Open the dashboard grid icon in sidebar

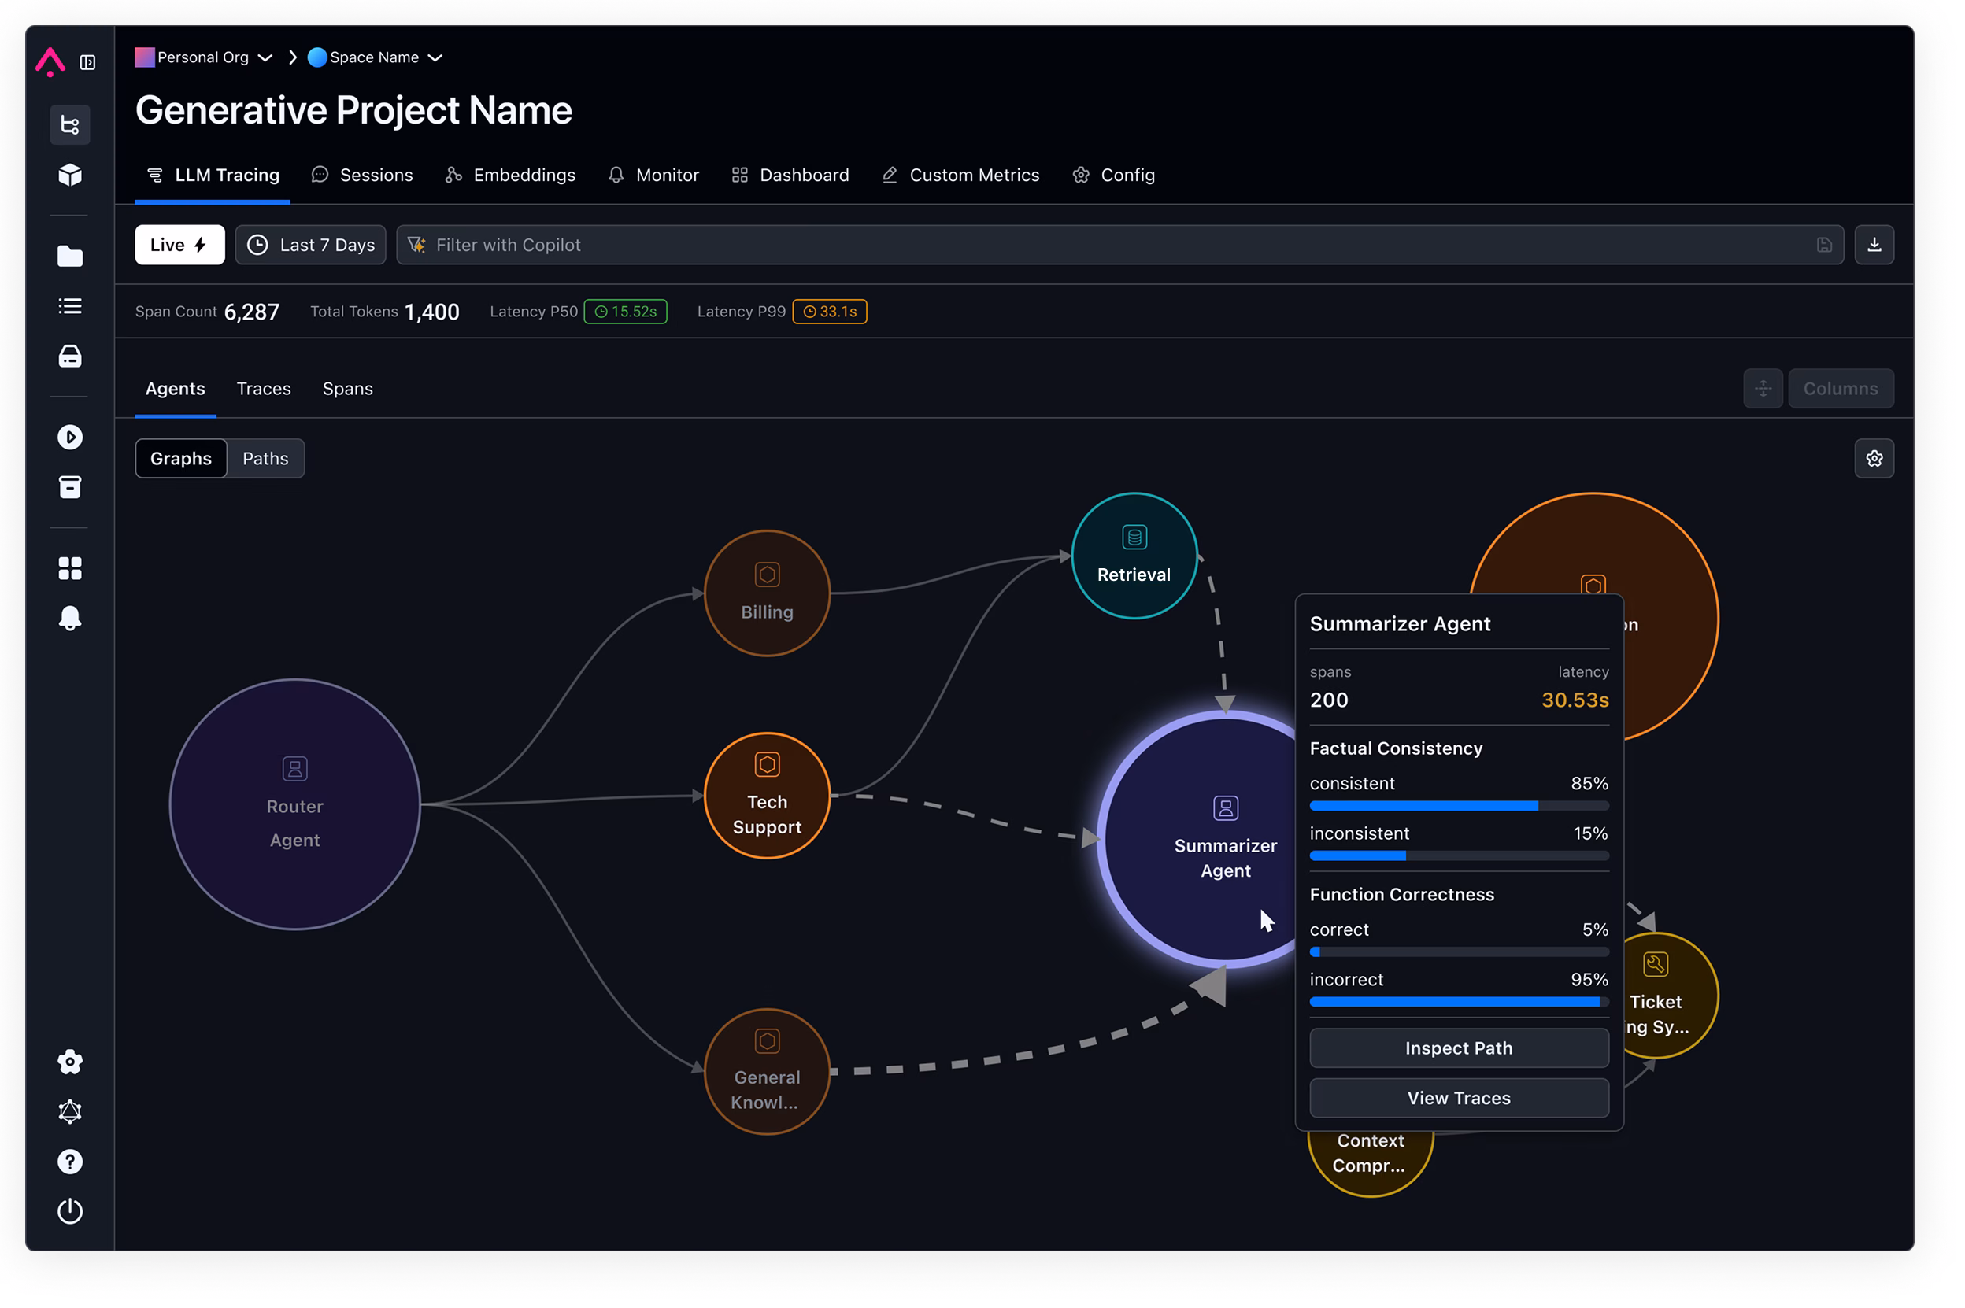tap(70, 568)
